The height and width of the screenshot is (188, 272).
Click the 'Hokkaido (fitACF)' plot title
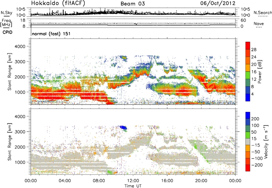click(58, 3)
